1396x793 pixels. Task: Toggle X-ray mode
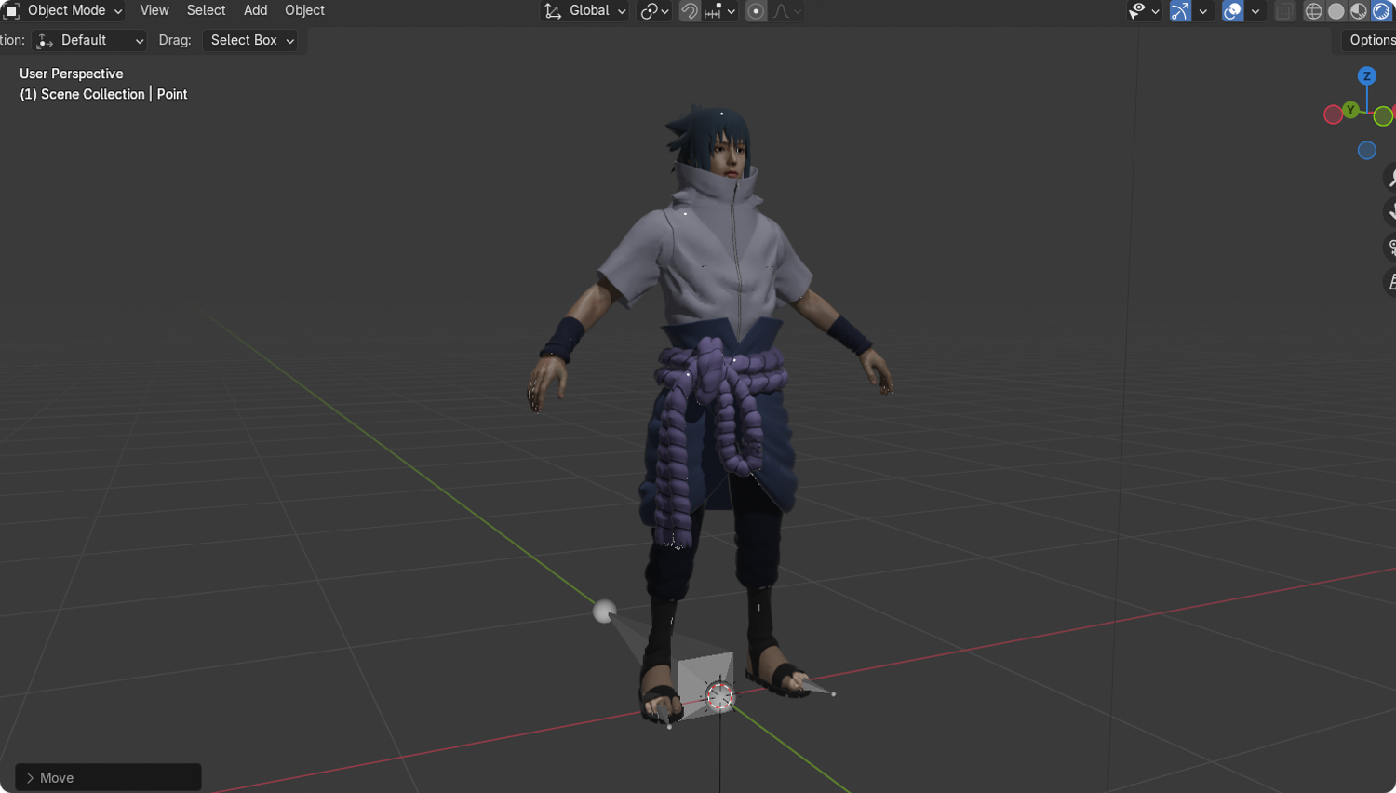point(1283,11)
